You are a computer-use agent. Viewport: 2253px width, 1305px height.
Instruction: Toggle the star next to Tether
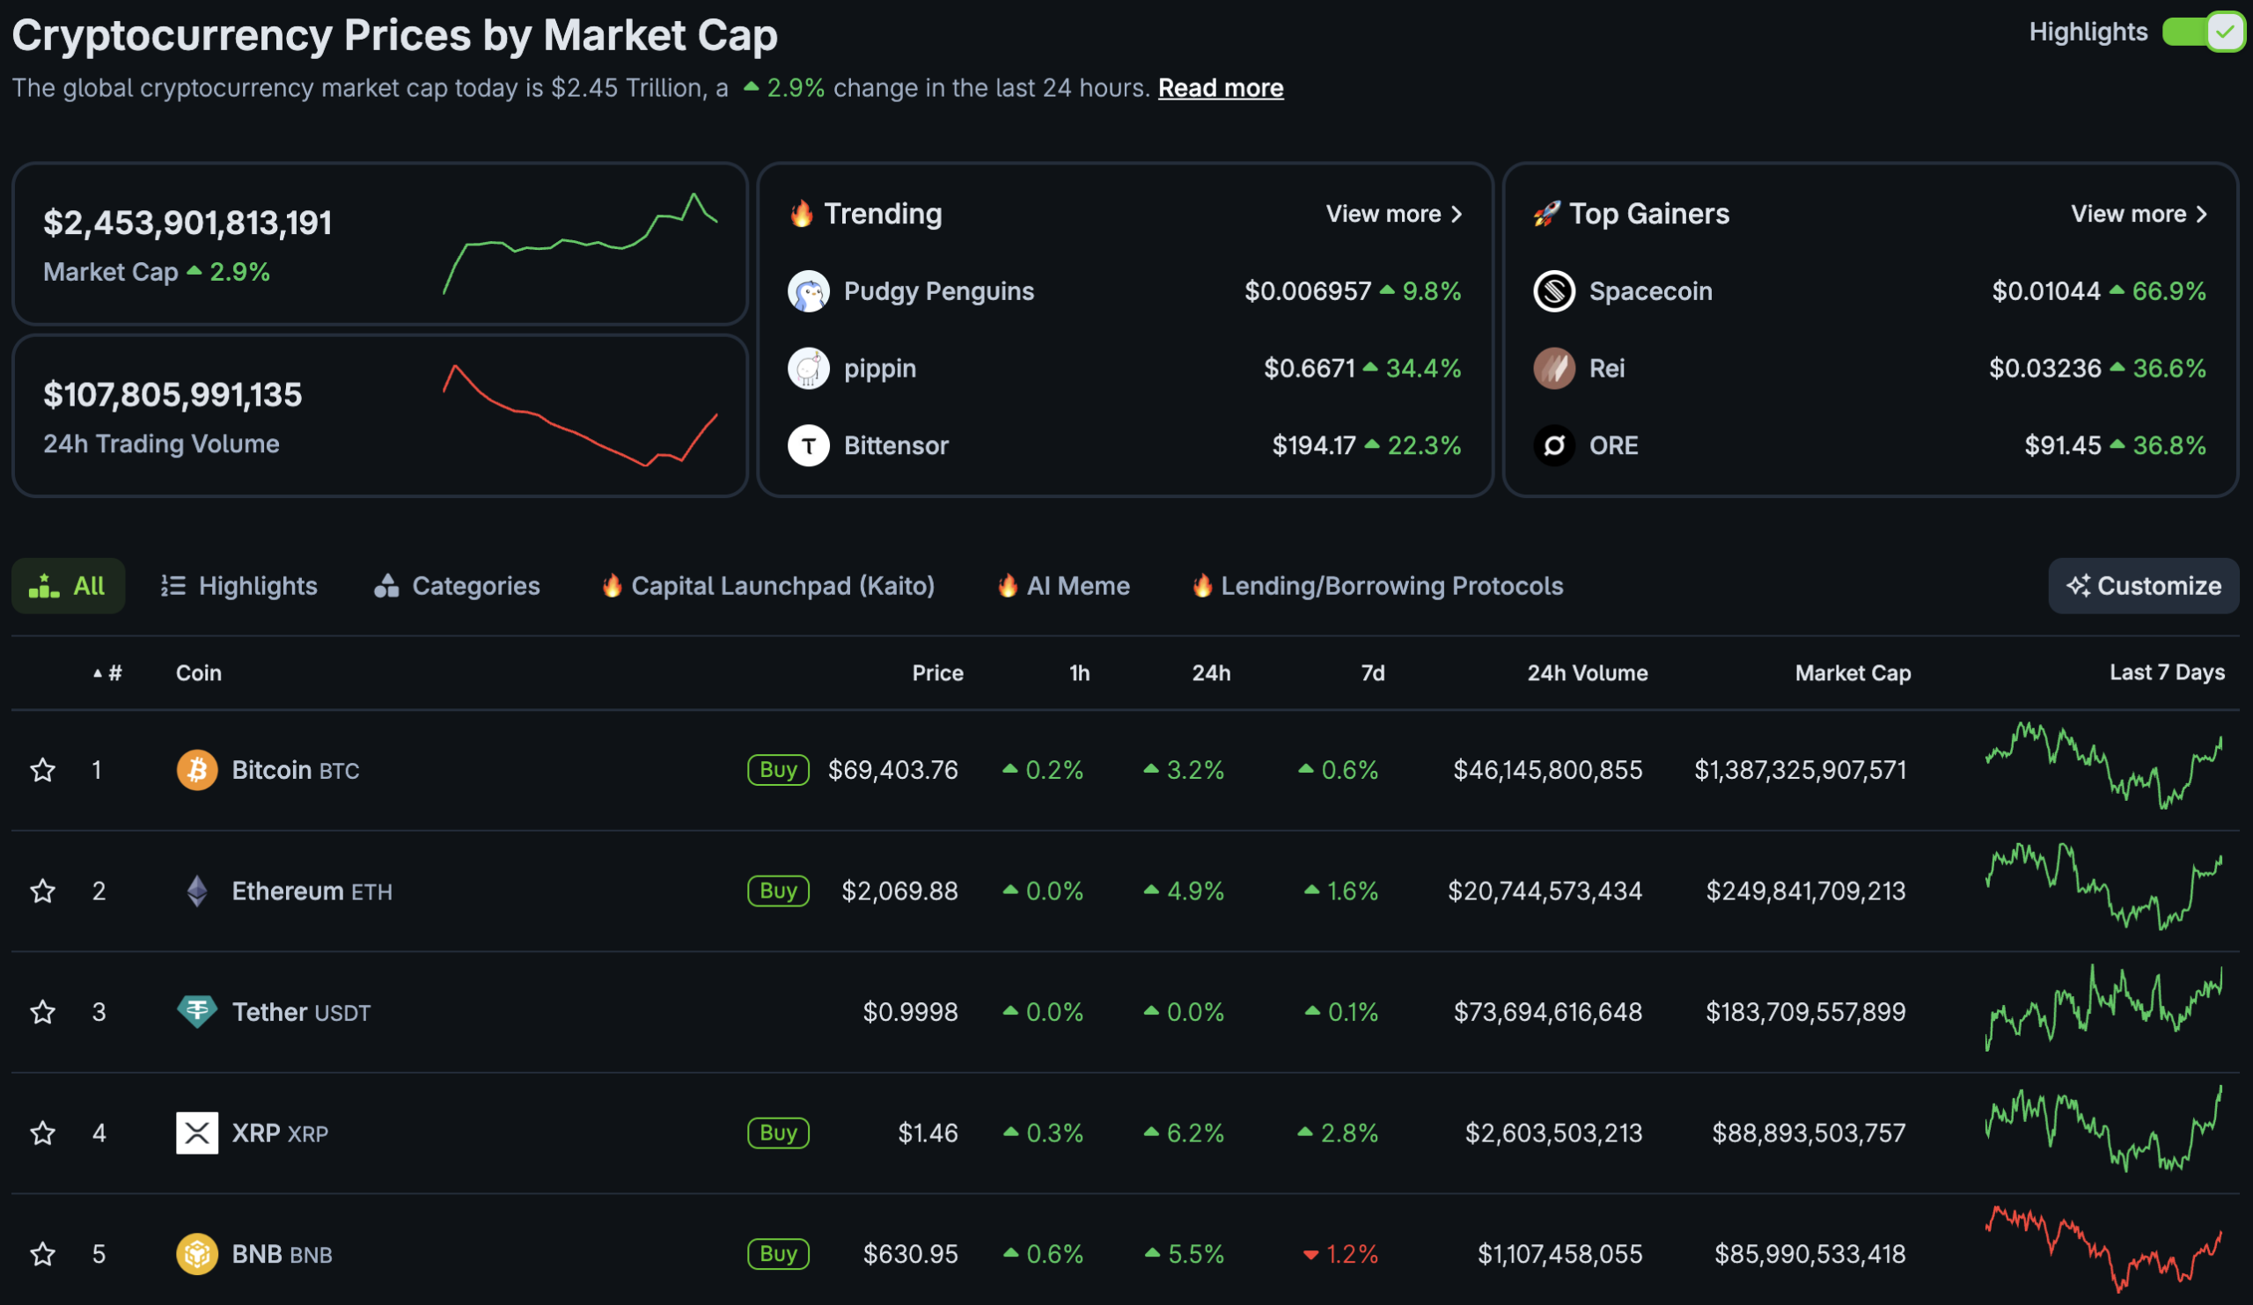tap(42, 1012)
